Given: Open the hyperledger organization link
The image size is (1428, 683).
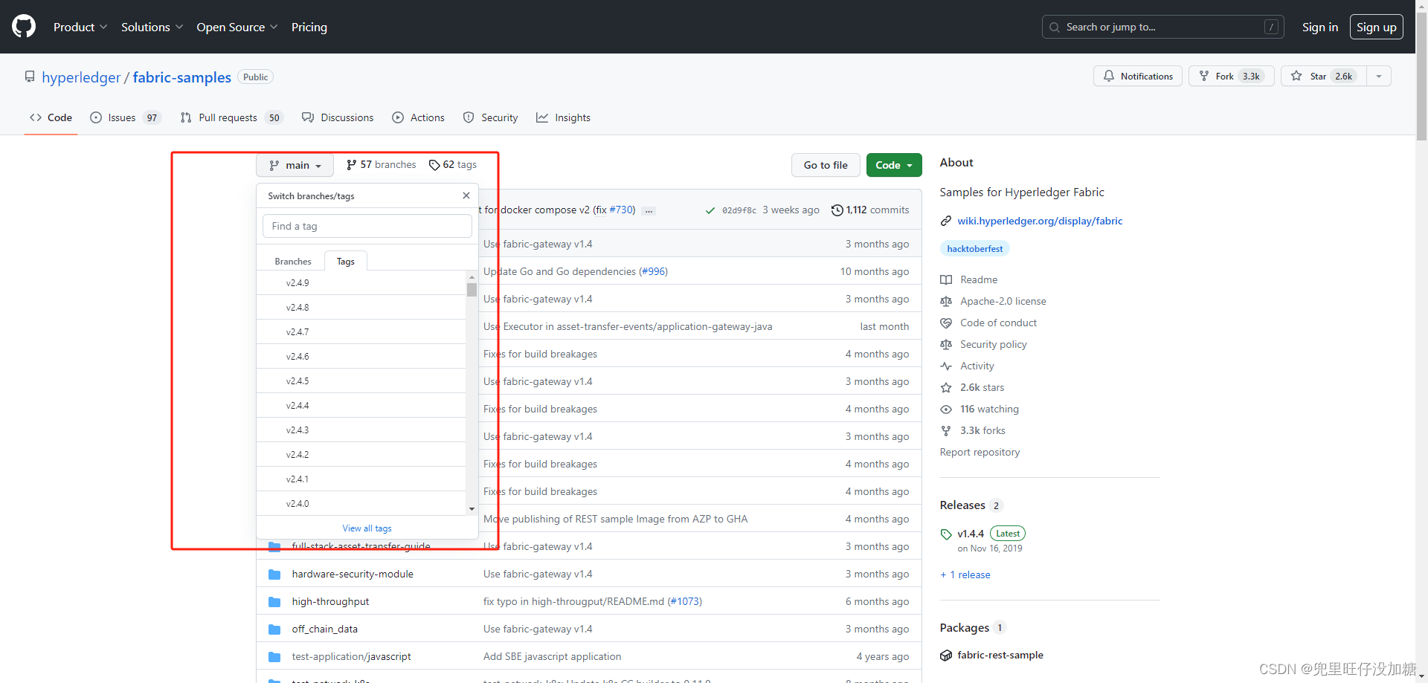Looking at the screenshot, I should [81, 77].
